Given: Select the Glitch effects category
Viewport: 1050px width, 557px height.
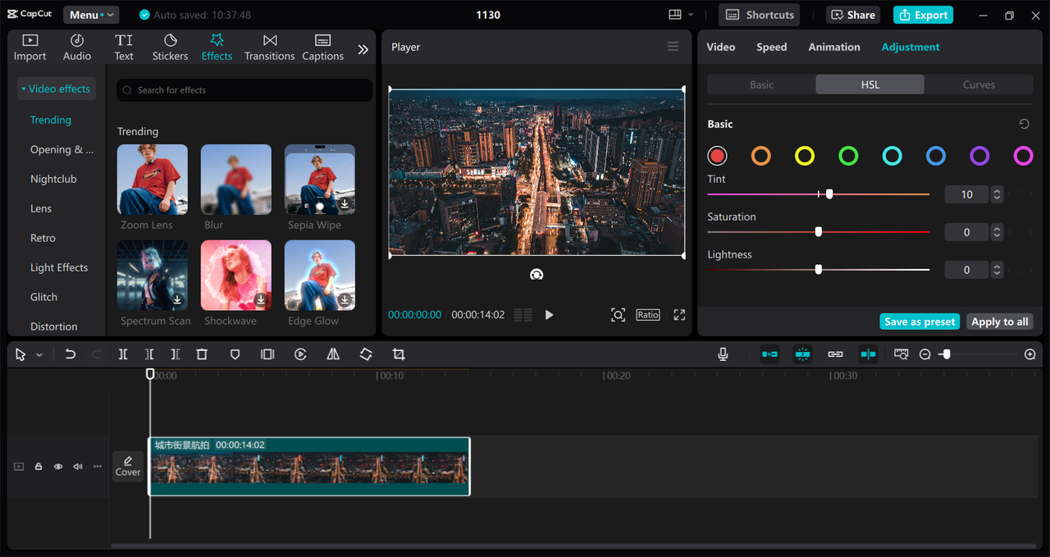Looking at the screenshot, I should coord(43,297).
